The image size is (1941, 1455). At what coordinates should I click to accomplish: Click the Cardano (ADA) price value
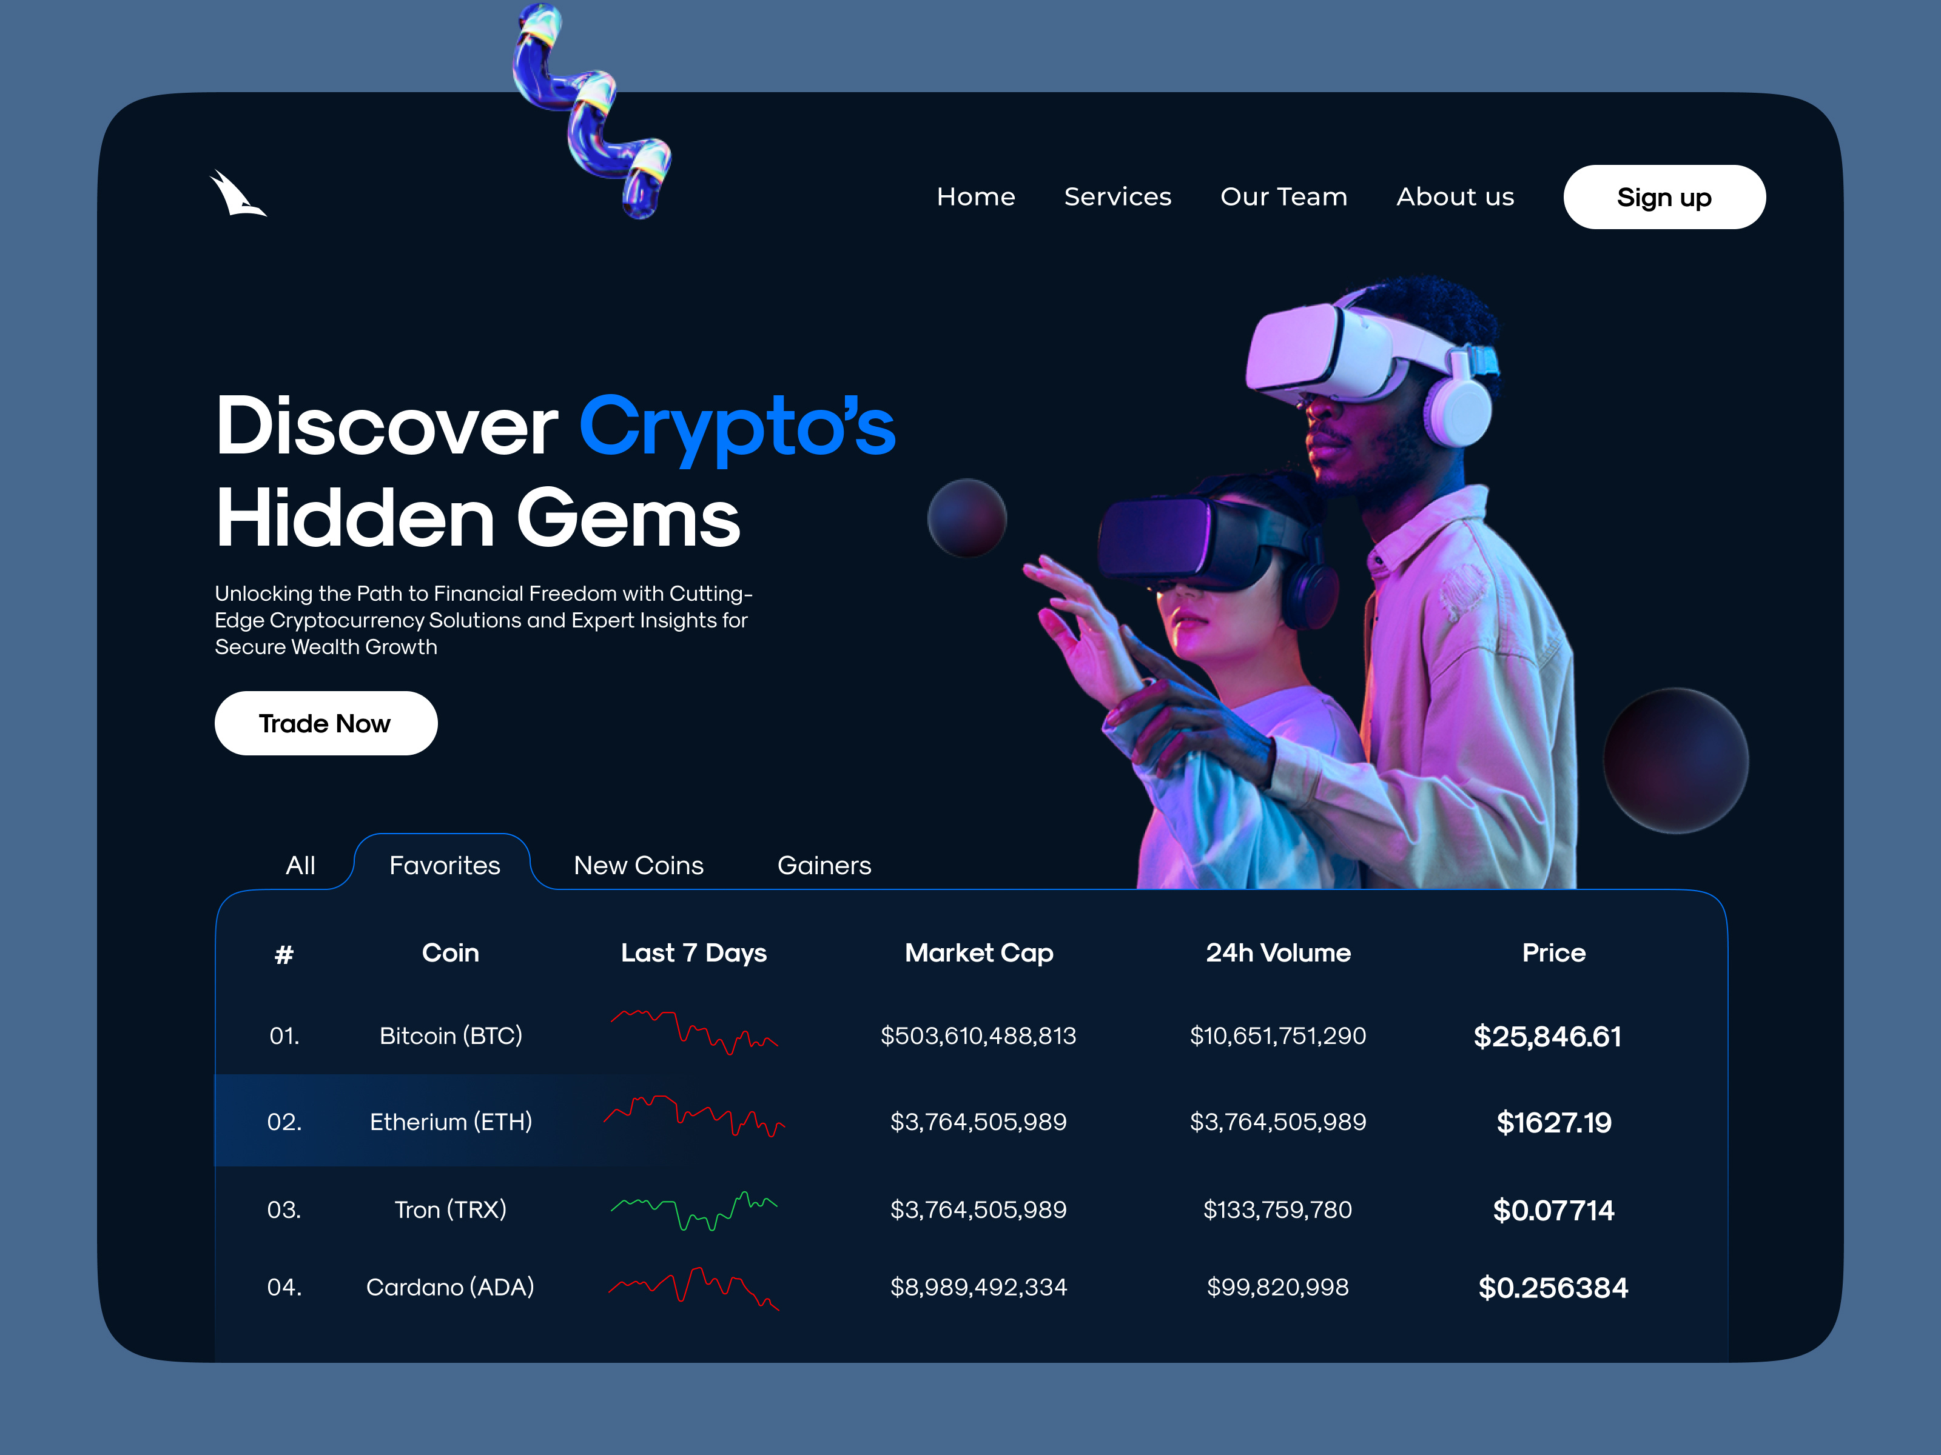coord(1553,1286)
